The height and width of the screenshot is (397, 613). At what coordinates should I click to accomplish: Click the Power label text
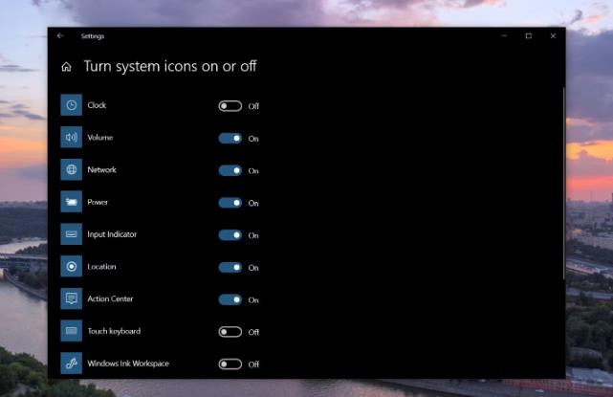pos(98,202)
